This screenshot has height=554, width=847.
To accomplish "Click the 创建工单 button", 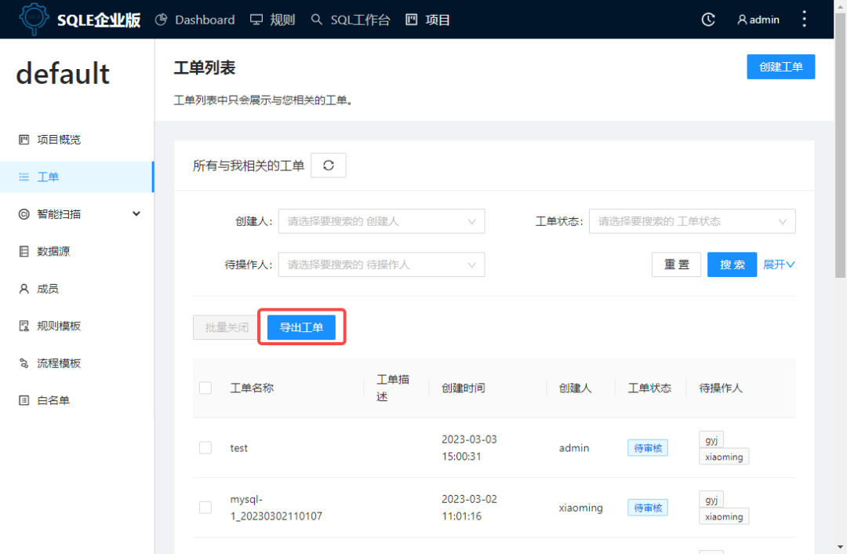I will click(x=780, y=67).
